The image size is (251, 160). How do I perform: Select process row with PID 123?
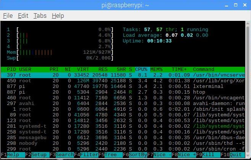[x=123, y=121]
